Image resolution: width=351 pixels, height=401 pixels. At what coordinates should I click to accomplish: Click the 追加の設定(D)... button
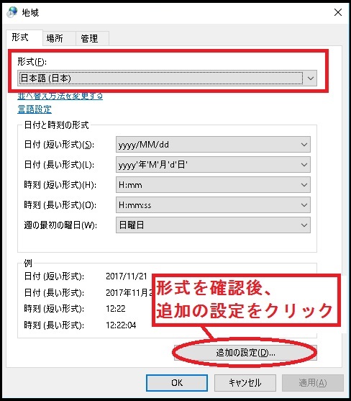(245, 353)
